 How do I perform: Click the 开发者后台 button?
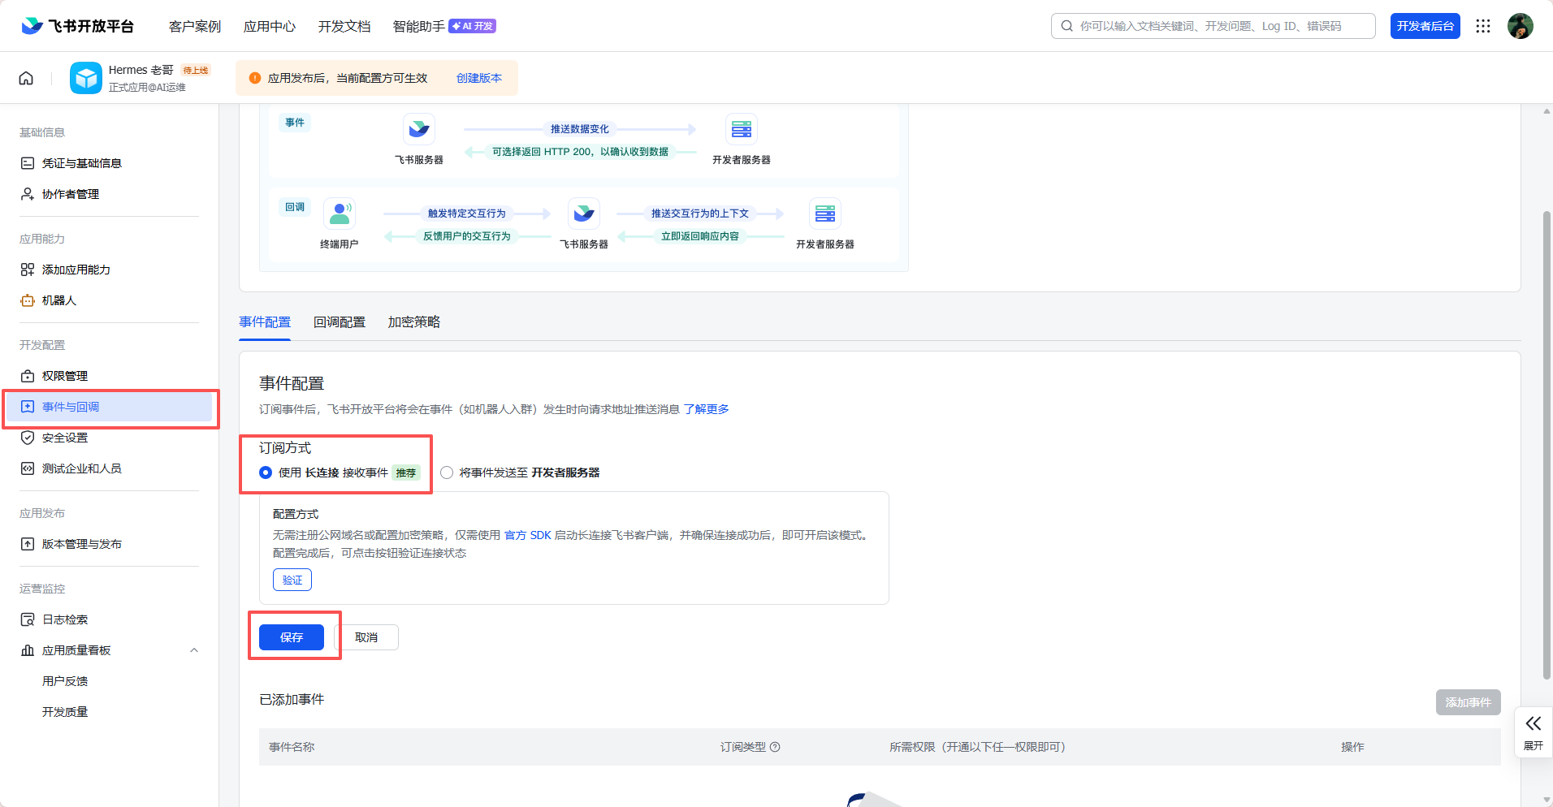coord(1425,26)
